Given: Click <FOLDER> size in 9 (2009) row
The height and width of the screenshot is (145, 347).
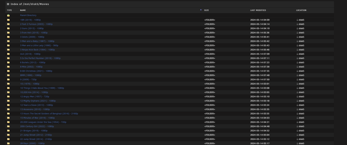Looking at the screenshot, I should tap(210, 80).
